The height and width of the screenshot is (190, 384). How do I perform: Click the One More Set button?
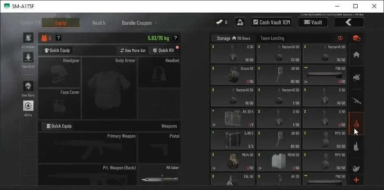(x=132, y=50)
